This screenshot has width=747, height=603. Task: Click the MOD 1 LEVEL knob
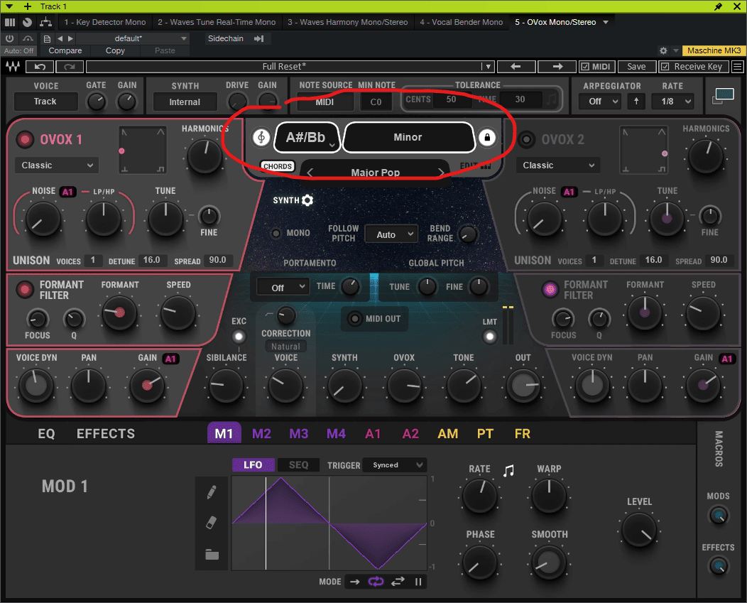point(639,530)
